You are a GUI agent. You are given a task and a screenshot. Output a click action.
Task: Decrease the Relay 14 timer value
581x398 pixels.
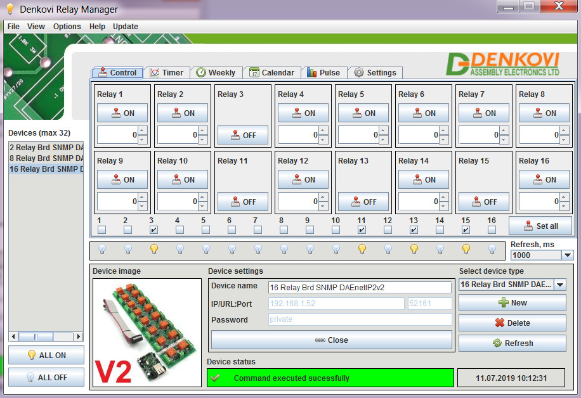(443, 206)
